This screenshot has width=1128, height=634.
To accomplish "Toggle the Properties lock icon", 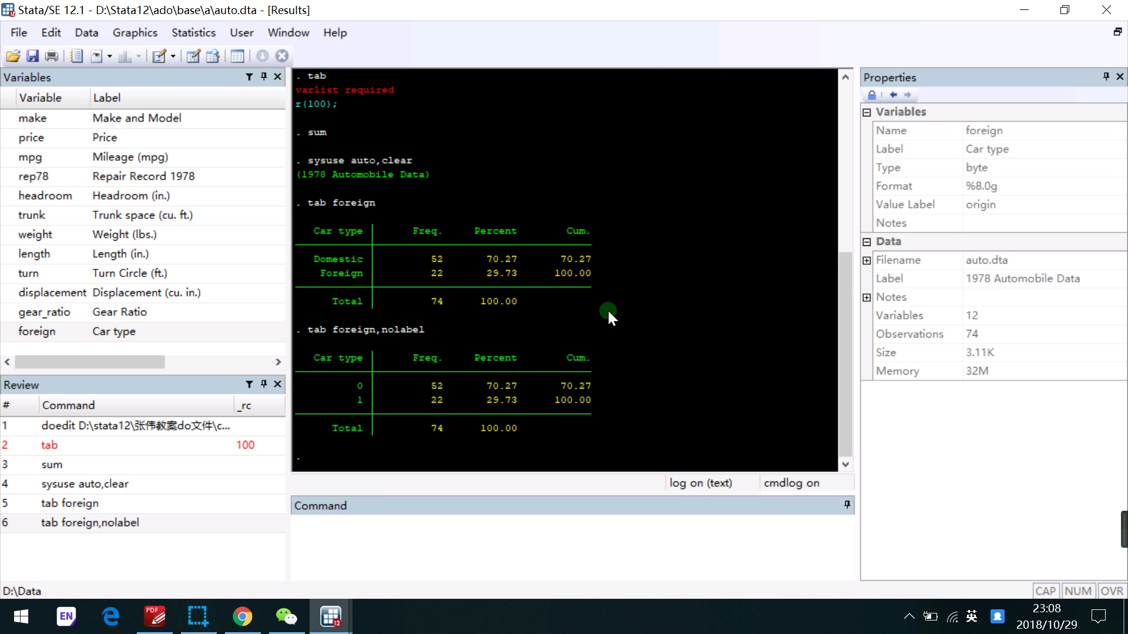I will 872,95.
